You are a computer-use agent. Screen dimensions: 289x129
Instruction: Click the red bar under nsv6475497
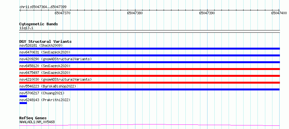pyautogui.click(x=149, y=76)
